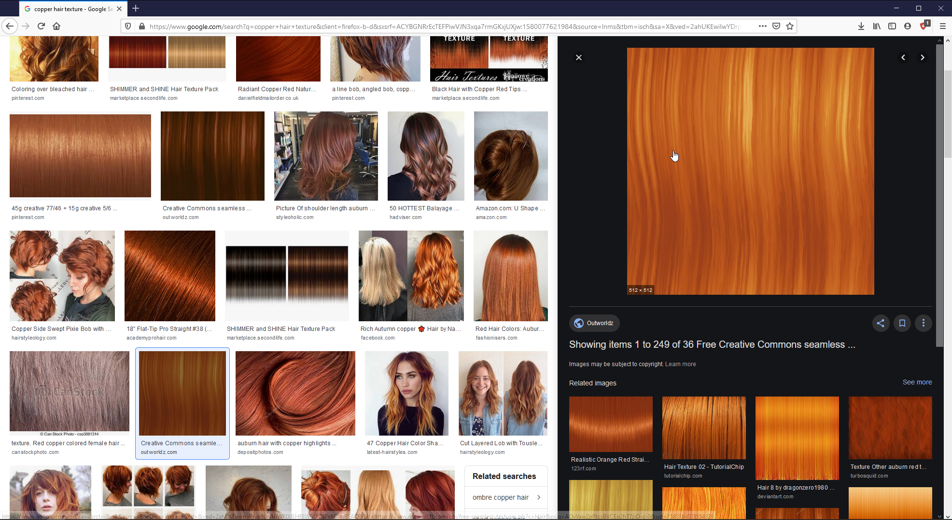Viewport: 952px width, 520px height.
Task: Go to the Firefox home page
Action: pyautogui.click(x=56, y=26)
